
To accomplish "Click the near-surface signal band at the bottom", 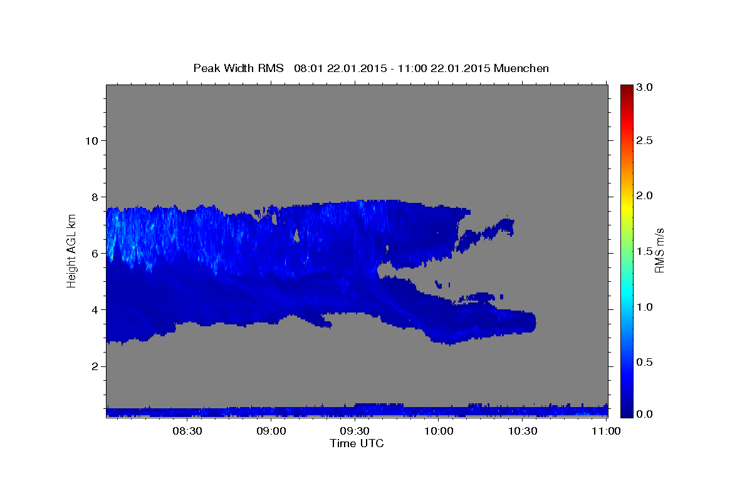I will [357, 410].
